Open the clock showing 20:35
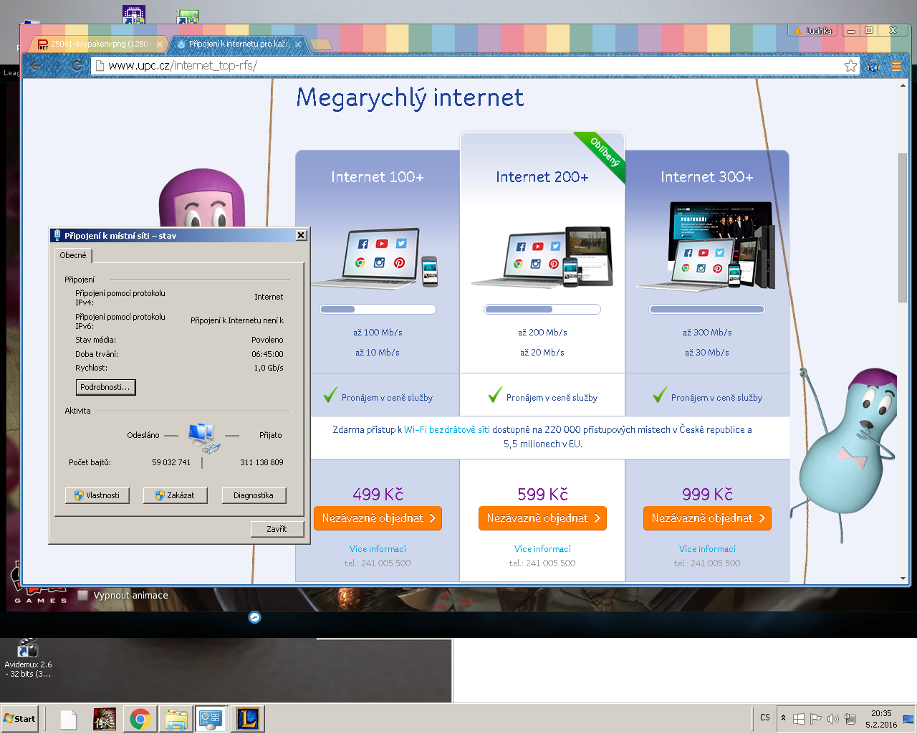 point(881,719)
